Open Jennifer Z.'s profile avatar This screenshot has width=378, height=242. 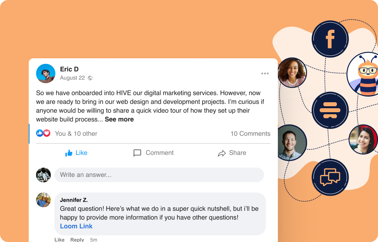pos(43,200)
